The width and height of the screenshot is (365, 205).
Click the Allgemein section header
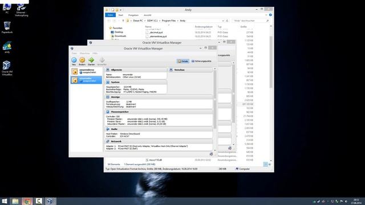pyautogui.click(x=136, y=69)
